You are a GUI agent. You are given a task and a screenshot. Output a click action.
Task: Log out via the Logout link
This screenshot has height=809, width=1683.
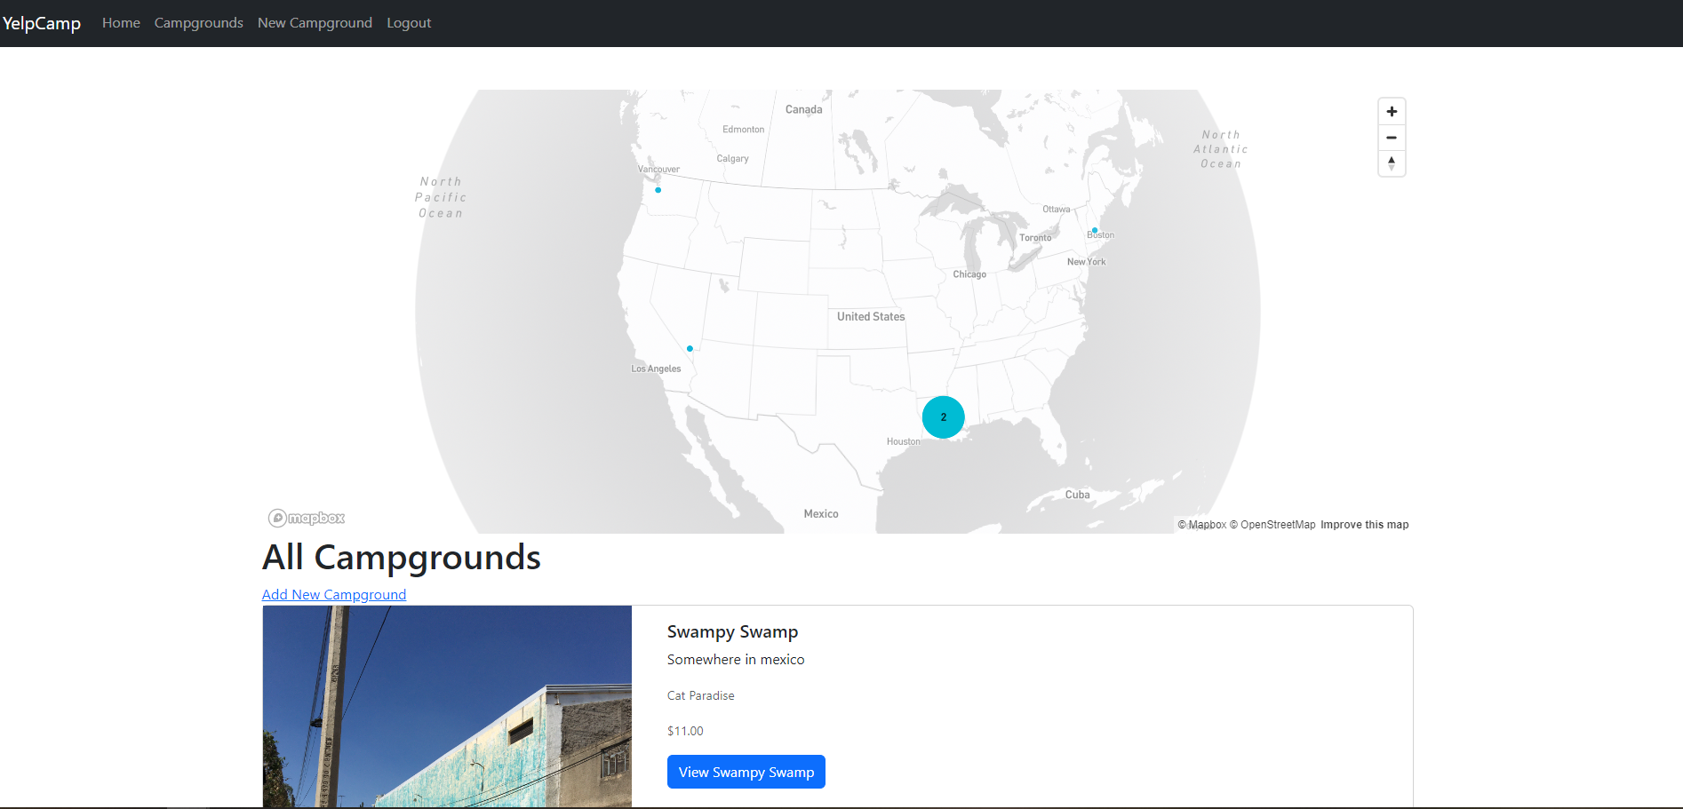coord(409,23)
